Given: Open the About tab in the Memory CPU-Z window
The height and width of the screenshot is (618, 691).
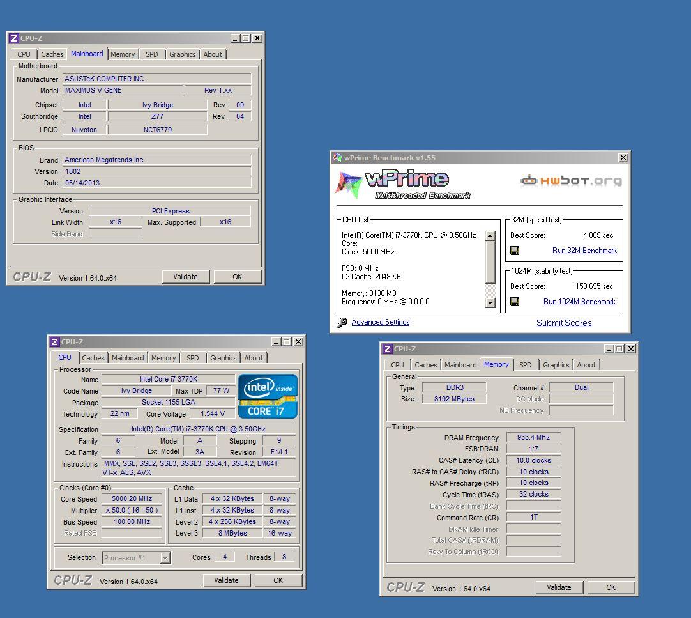Looking at the screenshot, I should coord(586,365).
